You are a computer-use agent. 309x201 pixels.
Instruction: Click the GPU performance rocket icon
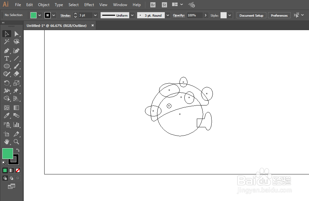click(x=191, y=5)
